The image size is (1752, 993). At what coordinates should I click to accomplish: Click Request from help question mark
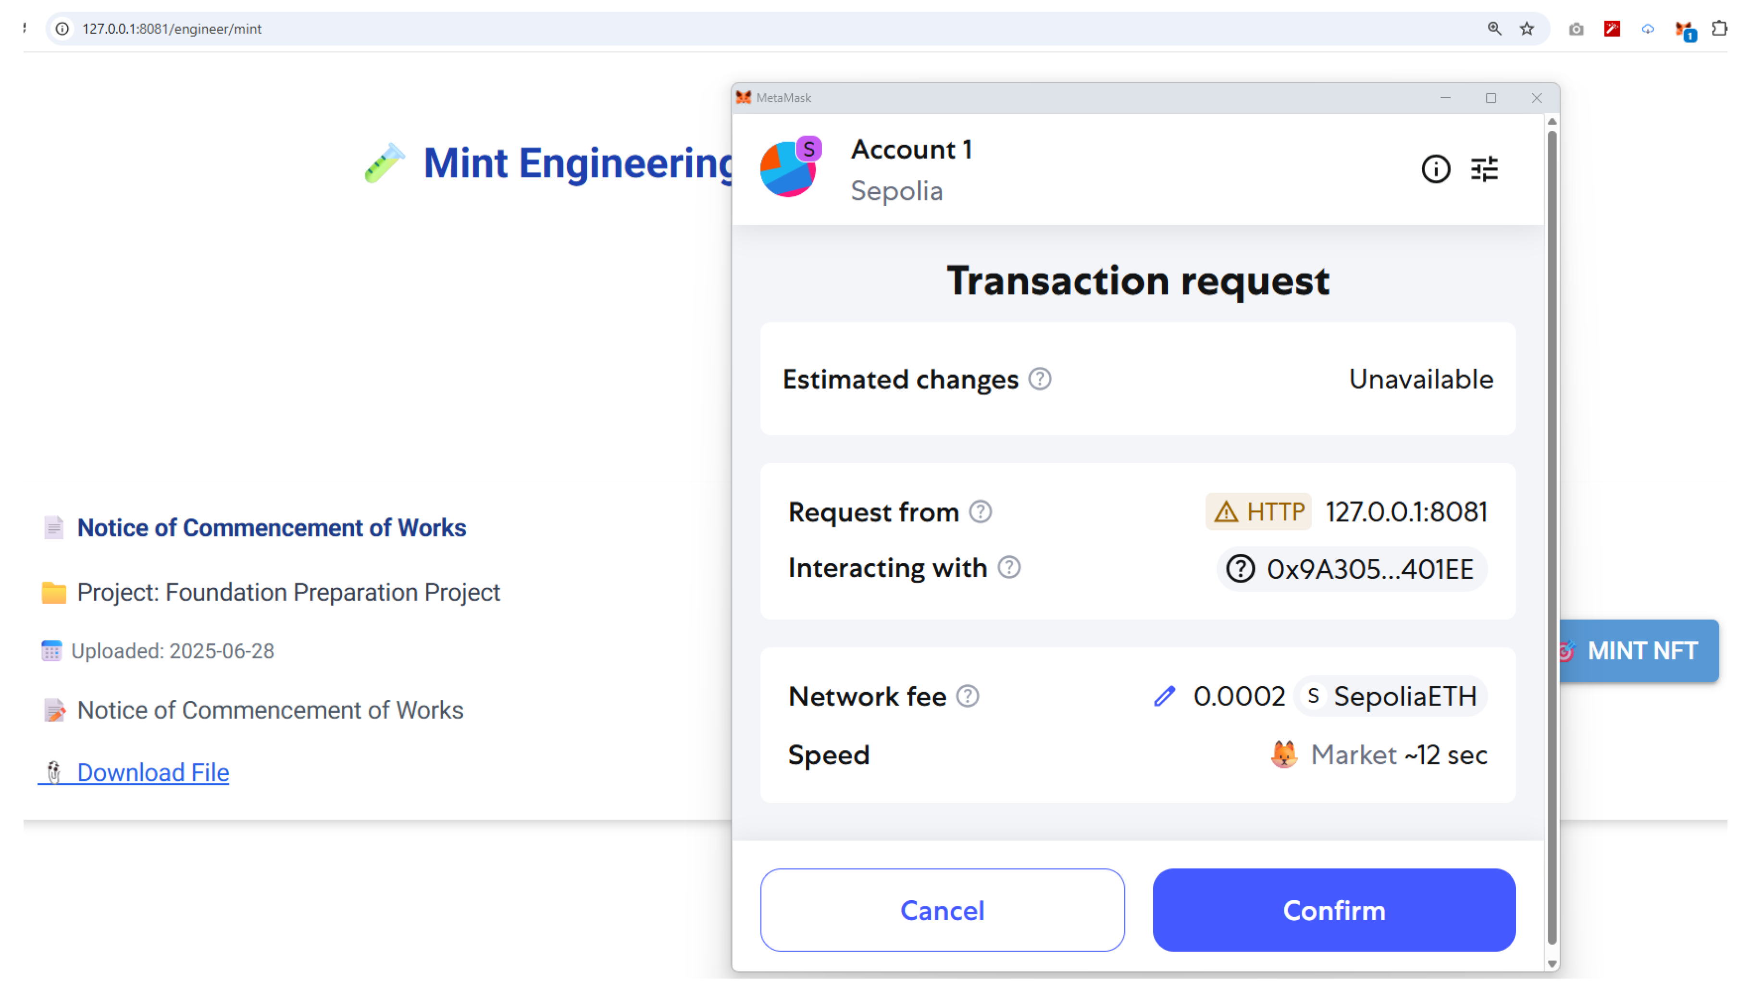click(980, 512)
